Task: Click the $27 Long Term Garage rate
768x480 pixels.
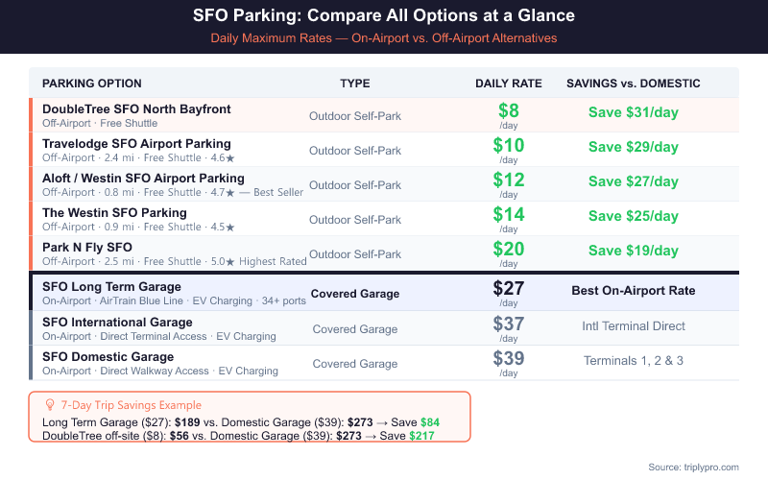Action: coord(508,288)
